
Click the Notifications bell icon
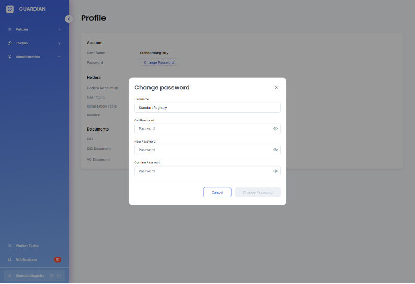click(x=10, y=259)
